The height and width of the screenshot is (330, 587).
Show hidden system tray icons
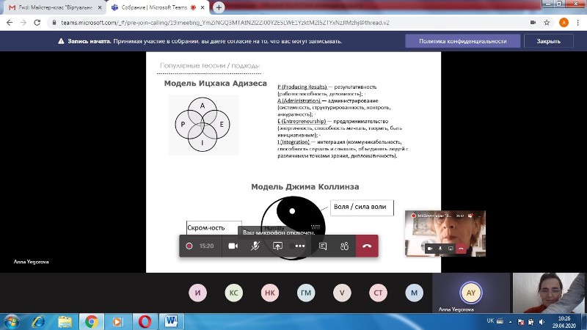point(510,321)
